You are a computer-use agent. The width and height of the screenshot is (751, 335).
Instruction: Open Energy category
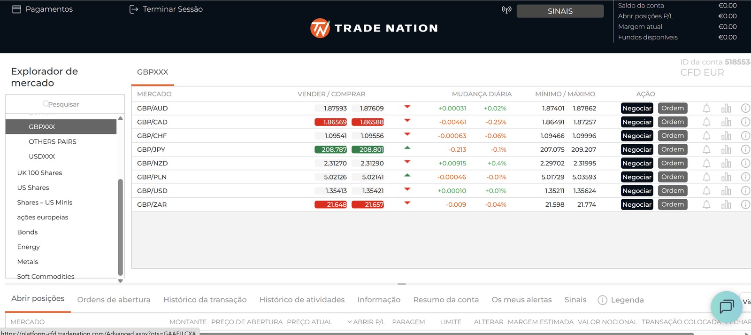(28, 247)
